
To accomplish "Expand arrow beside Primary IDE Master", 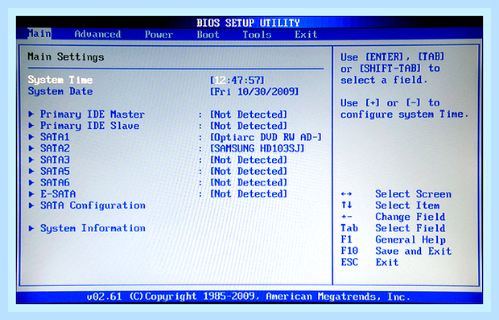I will pyautogui.click(x=31, y=114).
